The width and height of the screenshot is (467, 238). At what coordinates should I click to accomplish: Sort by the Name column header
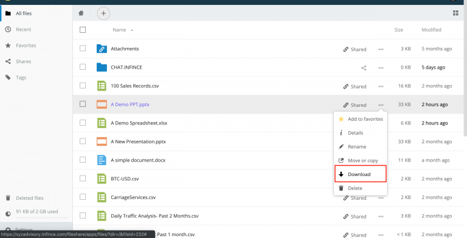click(x=119, y=30)
